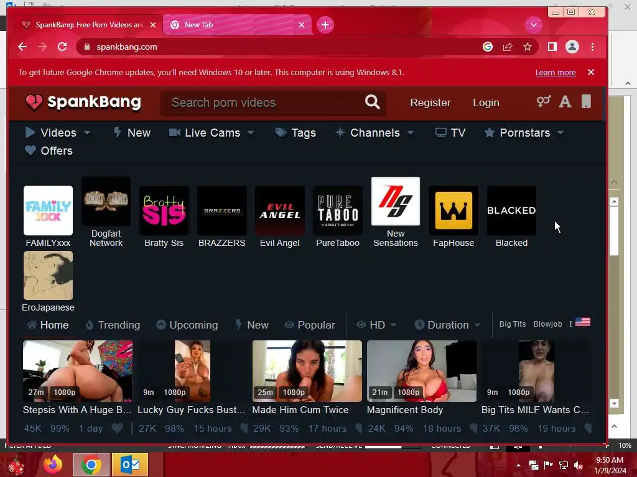
Task: Open Outlook from the taskbar
Action: pyautogui.click(x=130, y=465)
